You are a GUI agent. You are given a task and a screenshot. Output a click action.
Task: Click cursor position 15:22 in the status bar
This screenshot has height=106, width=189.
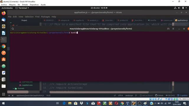click(48, 95)
